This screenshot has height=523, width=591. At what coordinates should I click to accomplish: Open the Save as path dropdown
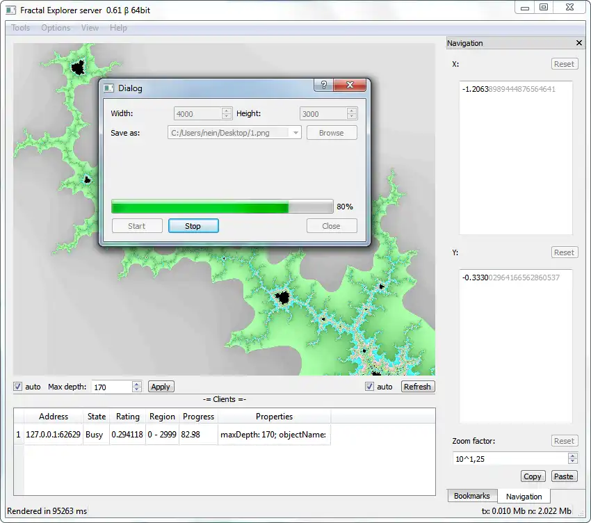[x=295, y=133]
